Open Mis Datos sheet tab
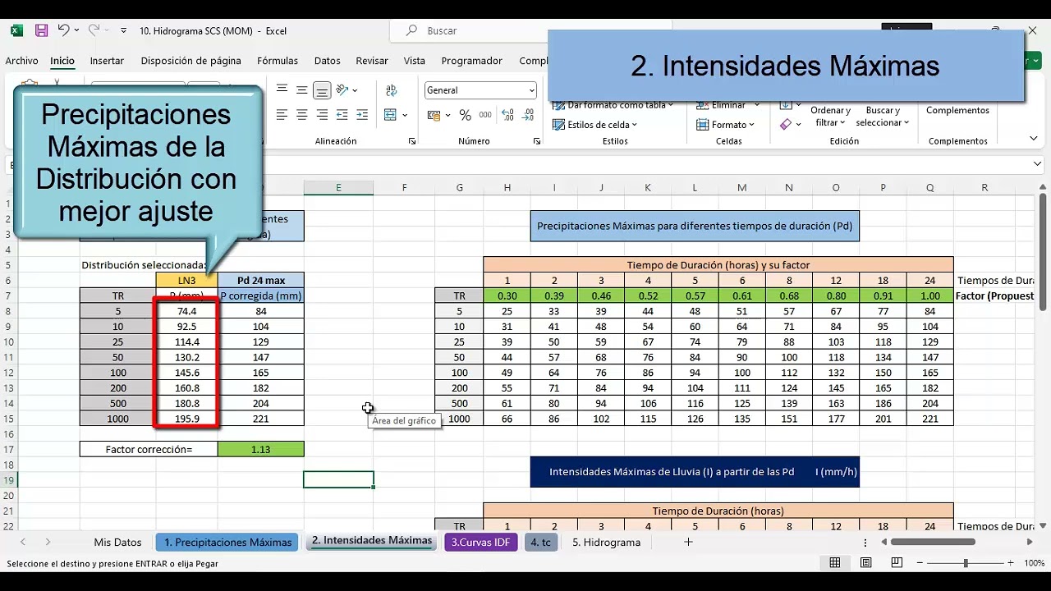 pyautogui.click(x=117, y=542)
